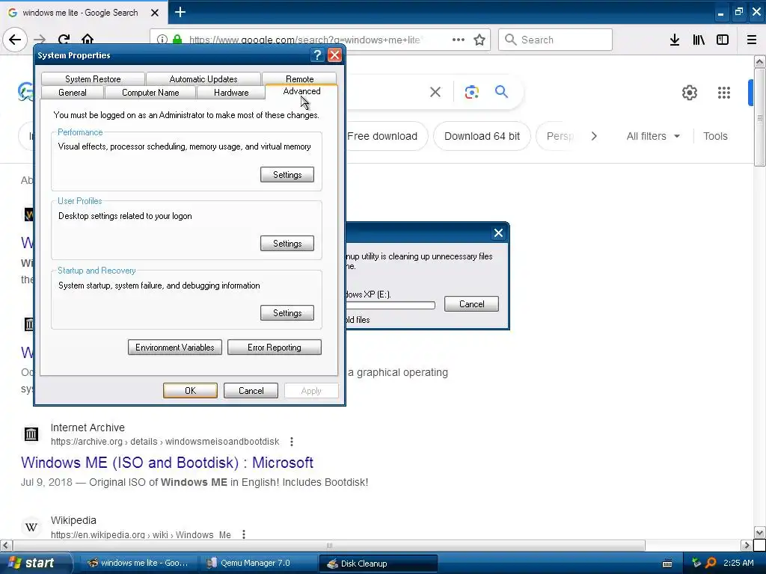Image resolution: width=766 pixels, height=574 pixels.
Task: Start a Google Lens image search
Action: 471,92
